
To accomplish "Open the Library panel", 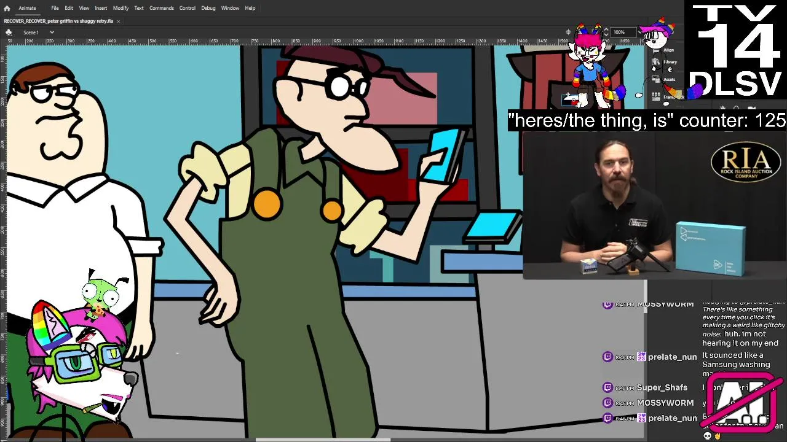I will 666,61.
